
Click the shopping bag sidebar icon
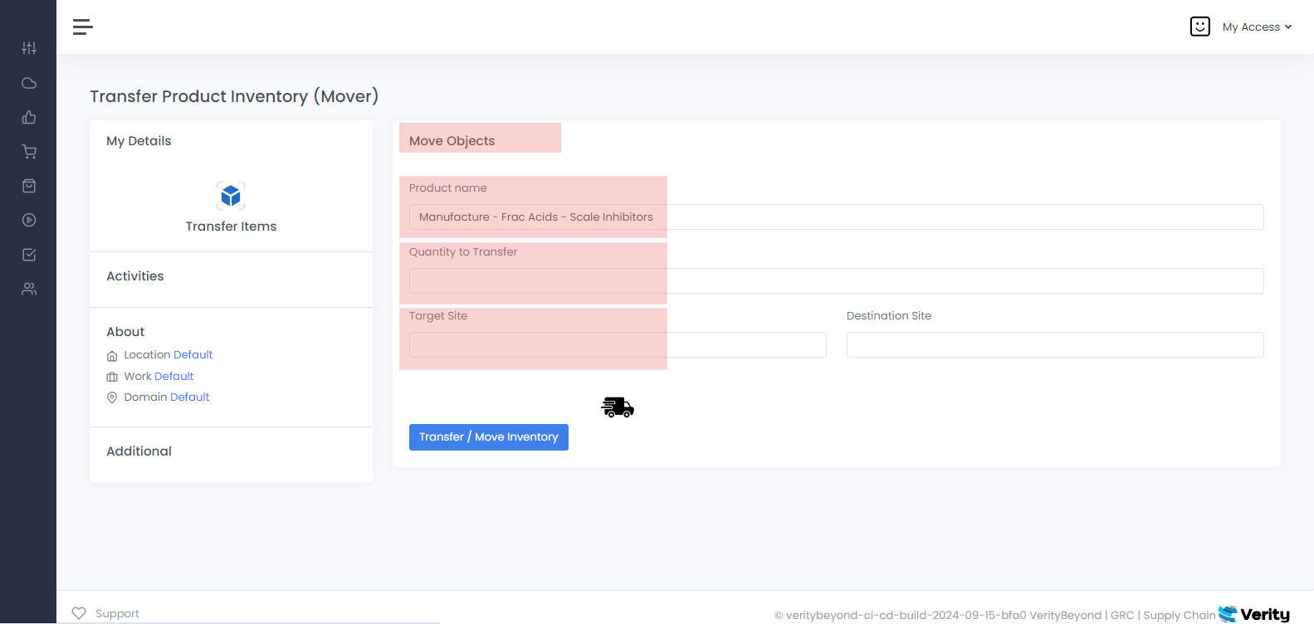tap(29, 186)
